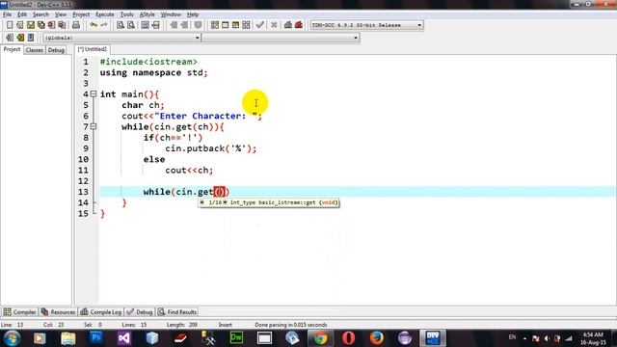Click the red Delete profiling information icon

299,25
